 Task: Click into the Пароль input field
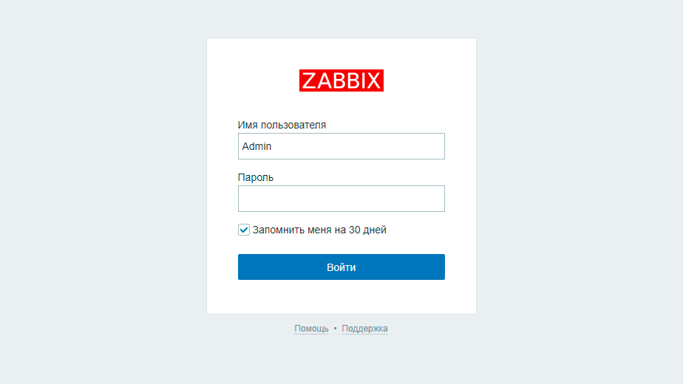click(x=341, y=199)
